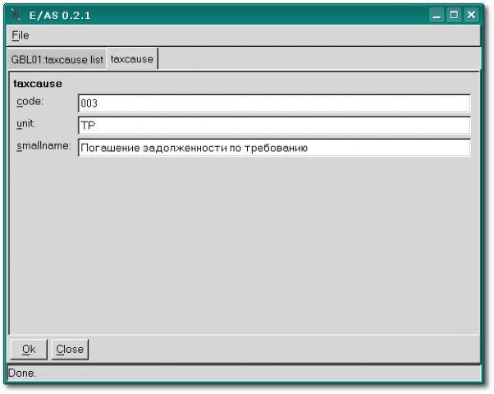Maximize the E/AS window
This screenshot has height=394, width=494.
click(454, 15)
